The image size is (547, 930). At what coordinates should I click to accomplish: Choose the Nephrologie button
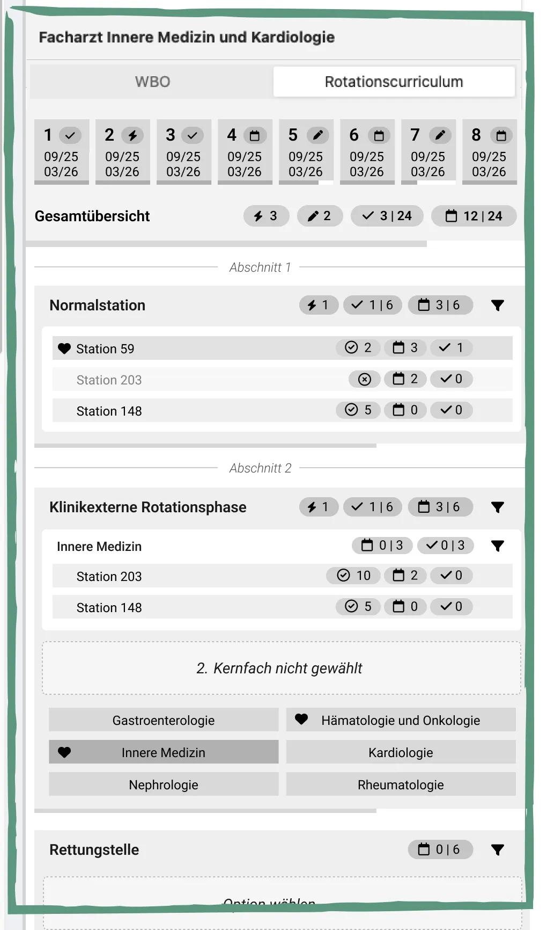pyautogui.click(x=164, y=784)
